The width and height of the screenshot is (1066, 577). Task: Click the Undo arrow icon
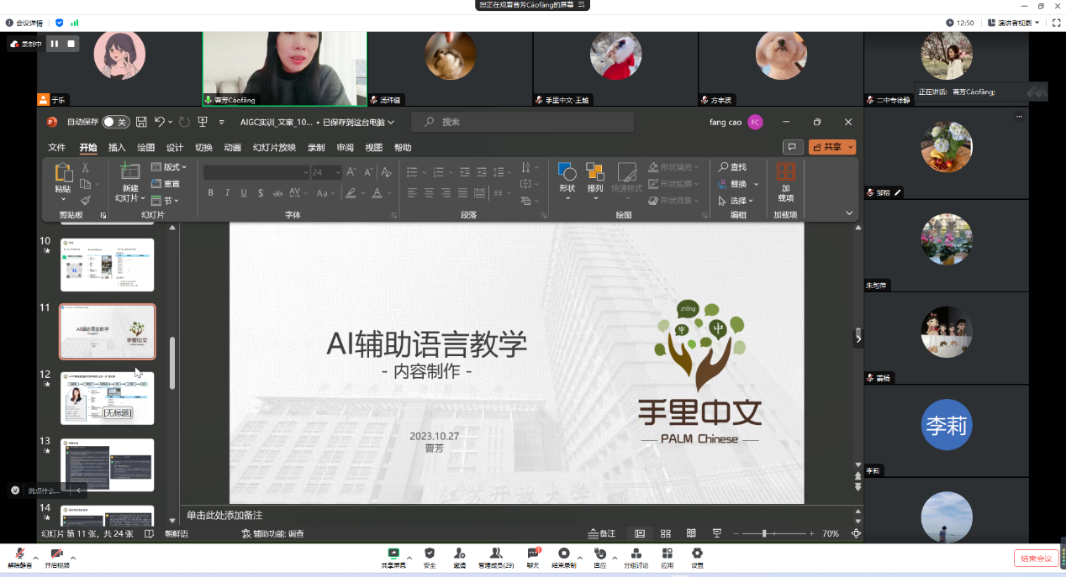[x=160, y=123]
